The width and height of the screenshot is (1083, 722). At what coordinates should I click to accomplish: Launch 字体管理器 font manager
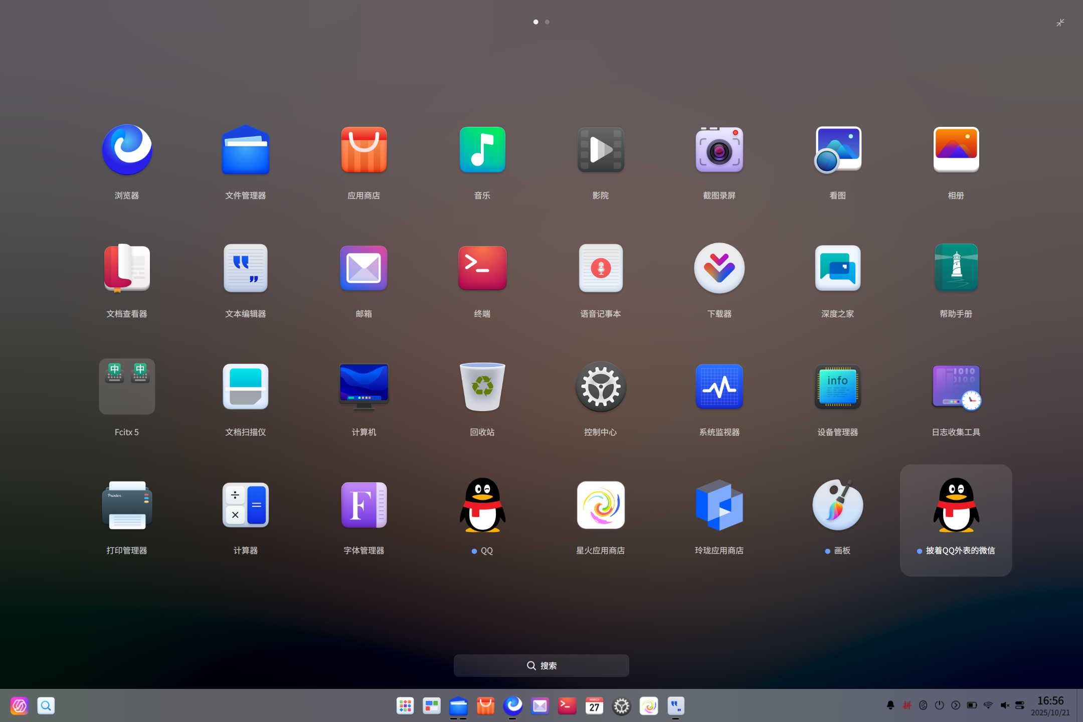(364, 505)
